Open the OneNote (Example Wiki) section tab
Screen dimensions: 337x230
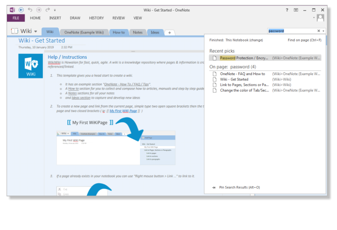click(x=84, y=32)
